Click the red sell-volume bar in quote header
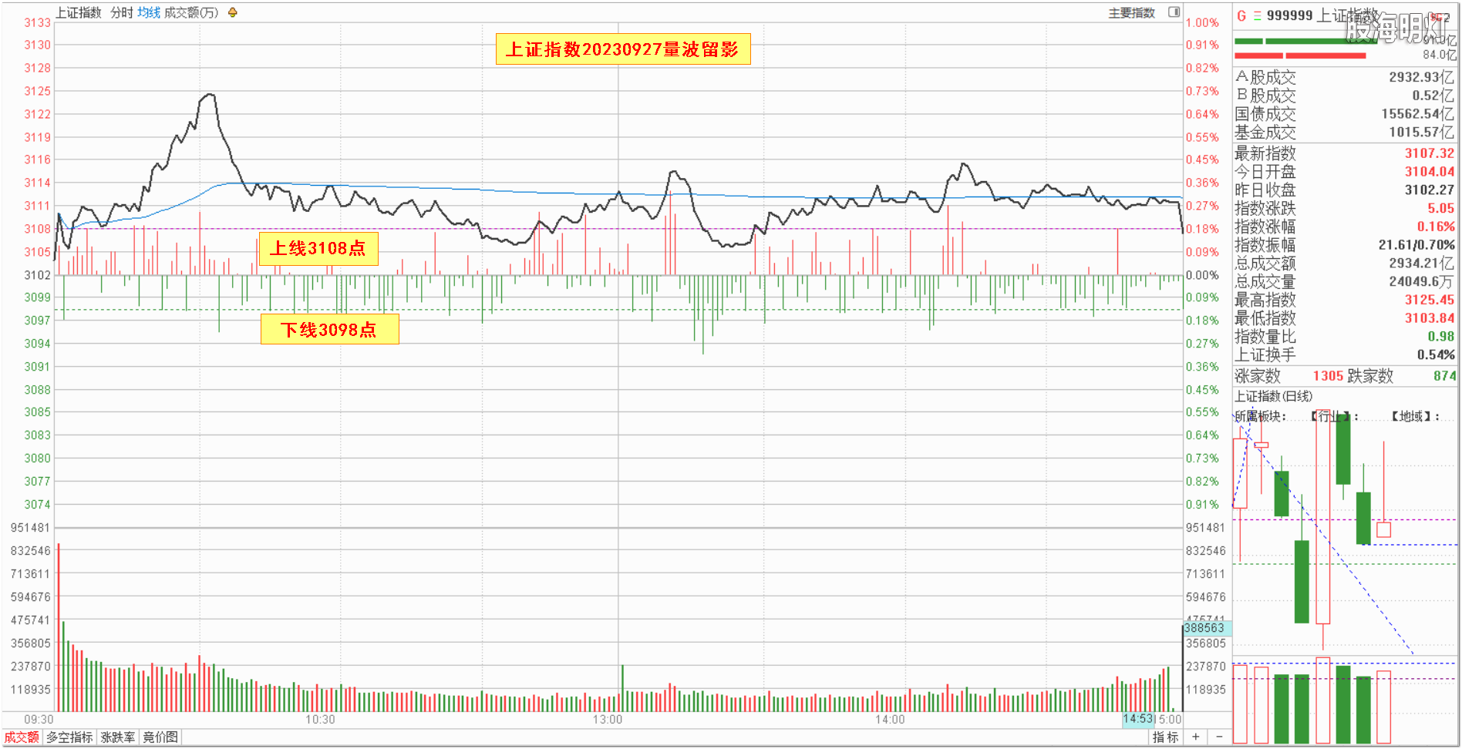1462x749 pixels. pos(1300,55)
